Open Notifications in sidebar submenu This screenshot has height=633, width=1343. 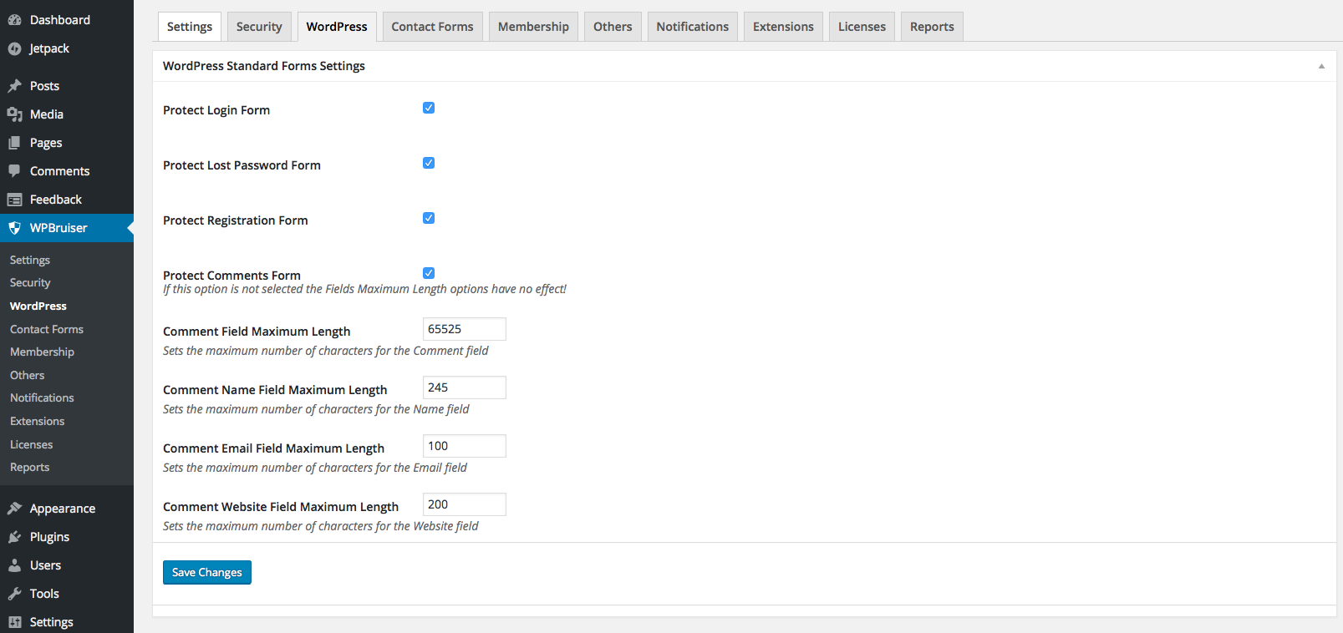pyautogui.click(x=67, y=398)
